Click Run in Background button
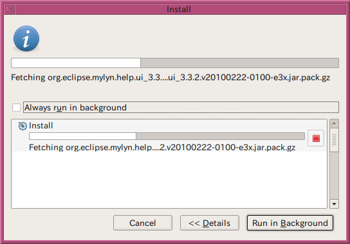The height and width of the screenshot is (244, 350). point(290,223)
